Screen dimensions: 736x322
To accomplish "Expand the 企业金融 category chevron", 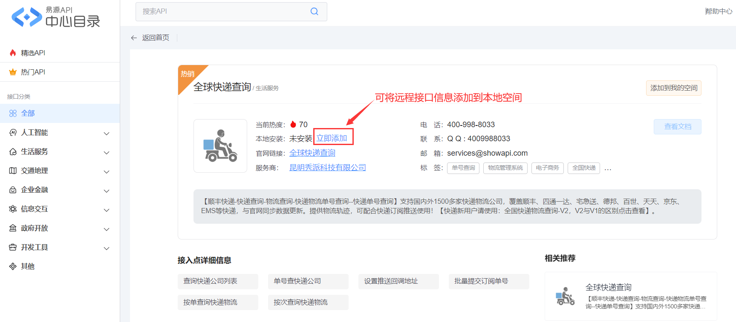I will [107, 191].
